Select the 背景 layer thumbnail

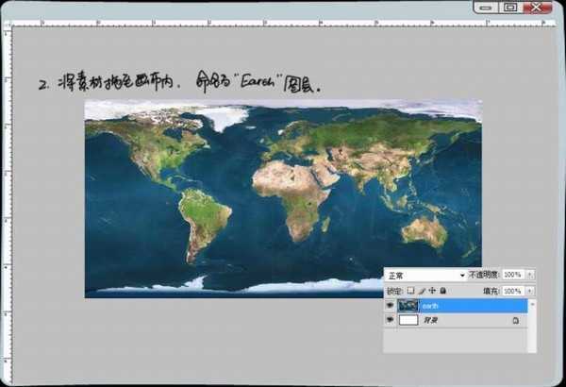click(x=408, y=321)
